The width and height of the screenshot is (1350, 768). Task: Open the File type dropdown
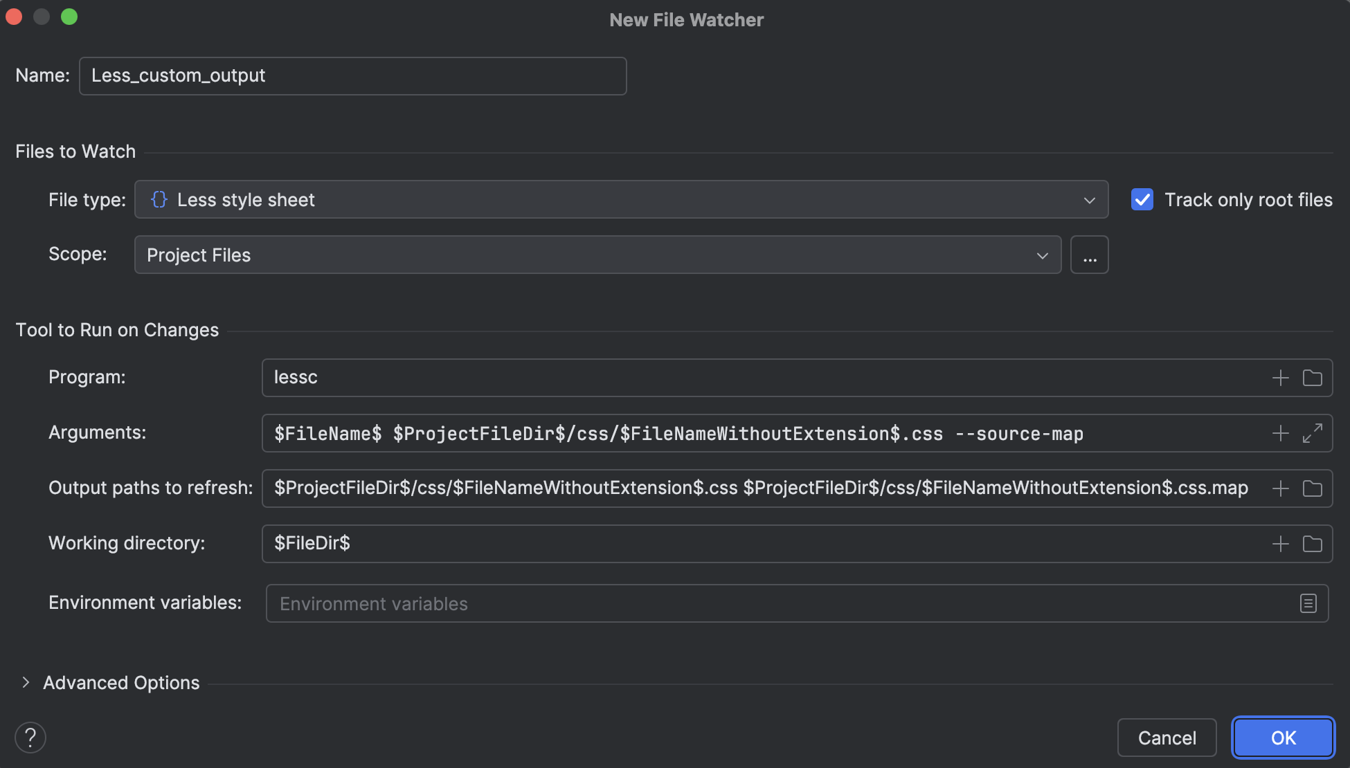point(1089,200)
